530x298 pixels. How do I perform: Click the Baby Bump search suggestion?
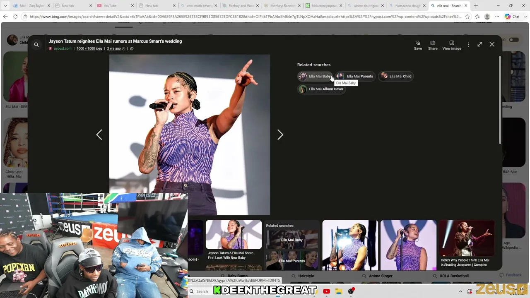[237, 276]
